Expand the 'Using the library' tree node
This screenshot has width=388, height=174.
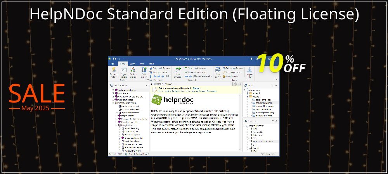coord(116,125)
